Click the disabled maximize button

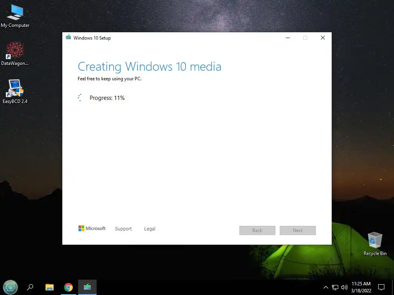pos(305,38)
